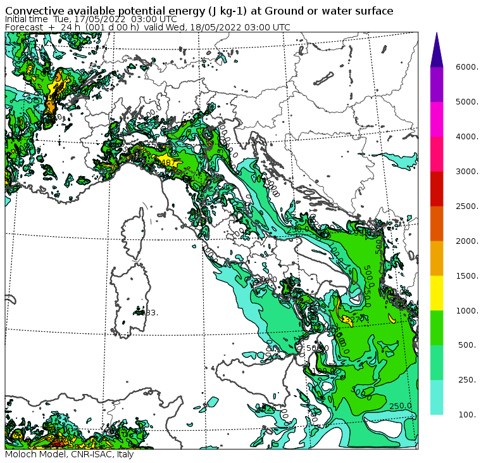
Task: Click the dark purple arrow above 6000 on color bar
Action: [437, 50]
